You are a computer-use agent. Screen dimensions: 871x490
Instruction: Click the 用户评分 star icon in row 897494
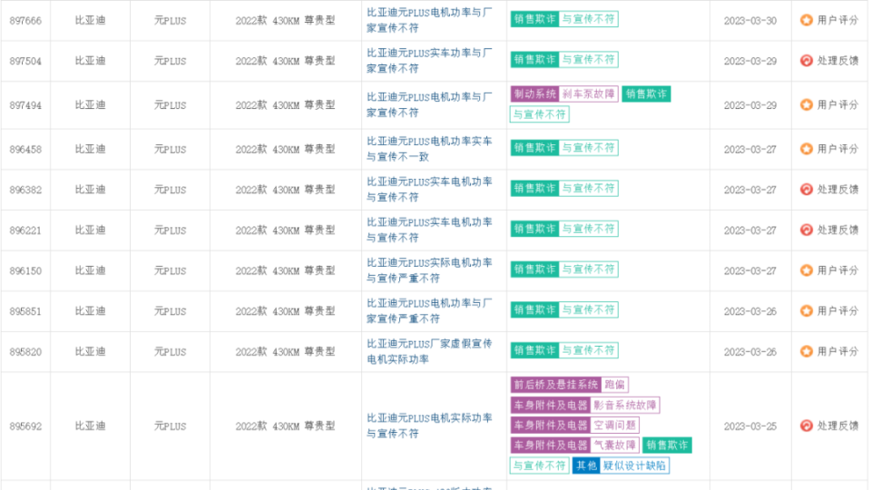tap(806, 105)
